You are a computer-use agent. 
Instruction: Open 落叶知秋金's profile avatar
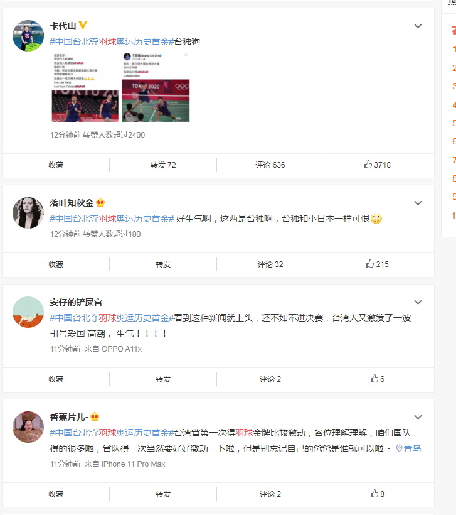(x=28, y=213)
